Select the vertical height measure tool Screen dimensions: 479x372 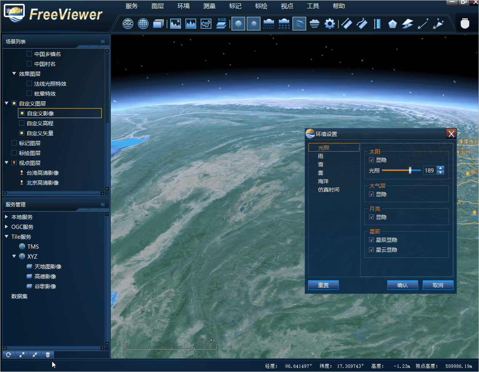377,24
